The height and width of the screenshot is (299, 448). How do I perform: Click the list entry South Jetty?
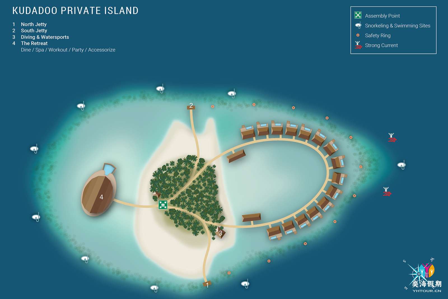pyautogui.click(x=34, y=31)
